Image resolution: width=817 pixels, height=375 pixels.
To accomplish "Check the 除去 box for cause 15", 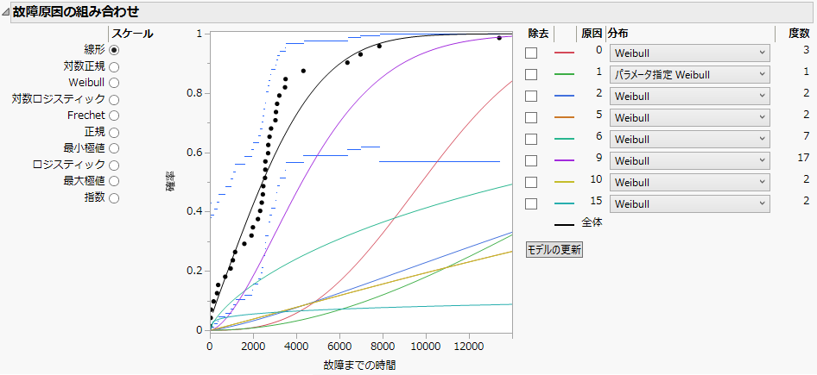I will tap(531, 204).
